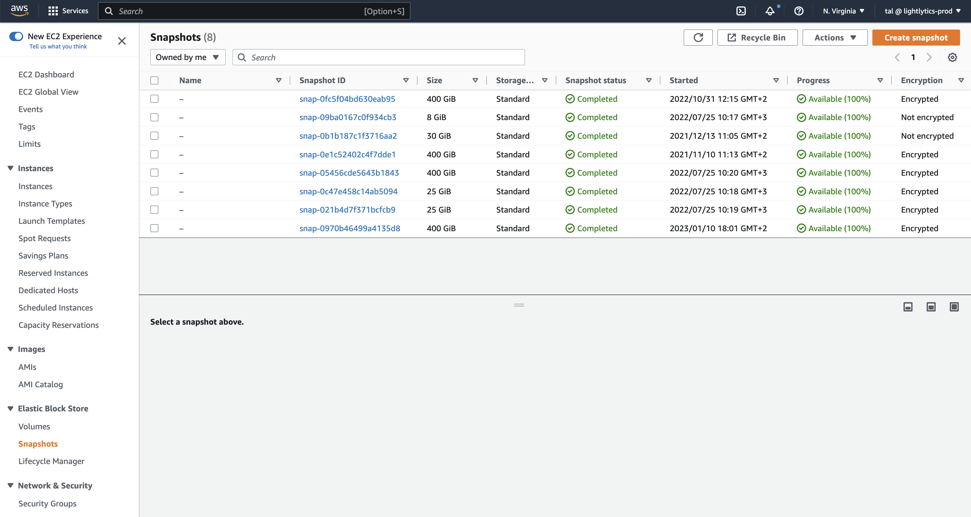Image resolution: width=971 pixels, height=517 pixels.
Task: Sort by the Started column filter arrow
Action: click(x=776, y=80)
